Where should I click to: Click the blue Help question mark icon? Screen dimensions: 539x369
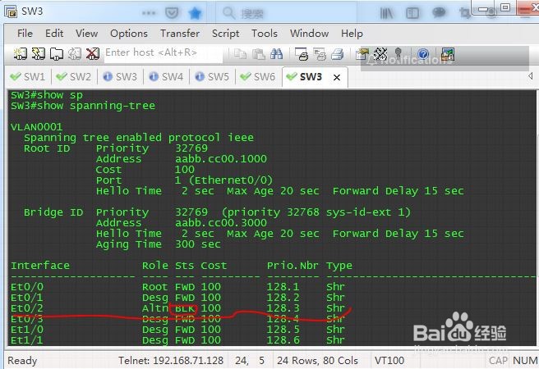[x=423, y=54]
